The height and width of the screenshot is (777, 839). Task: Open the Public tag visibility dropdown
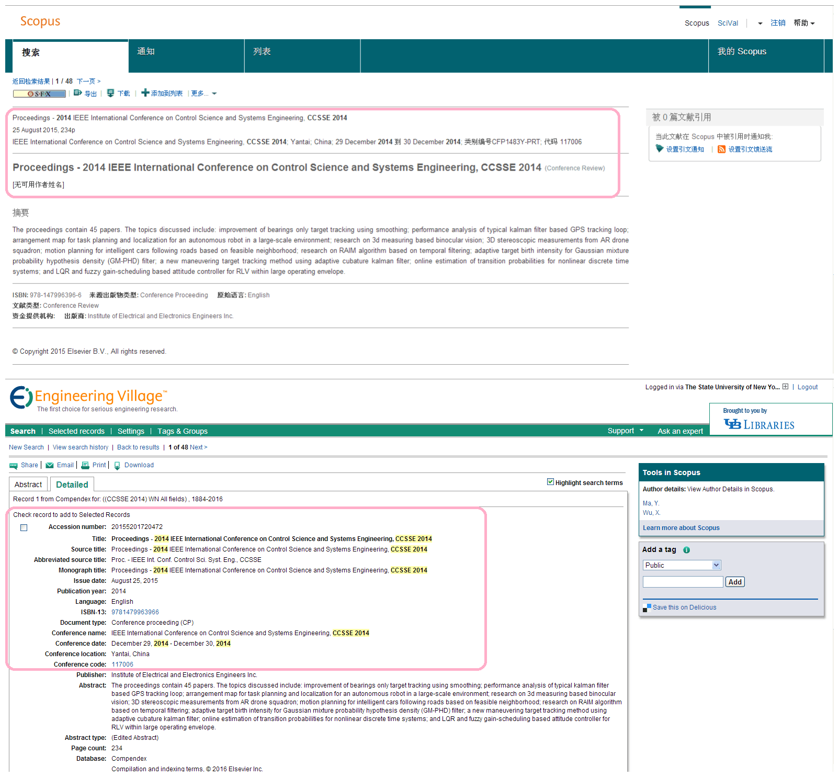682,565
